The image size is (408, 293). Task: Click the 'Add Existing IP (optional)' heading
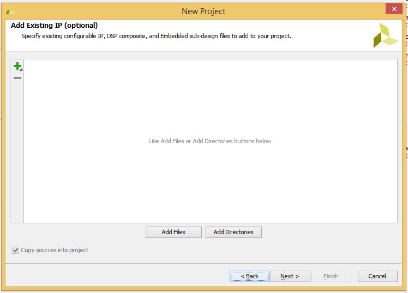point(54,26)
